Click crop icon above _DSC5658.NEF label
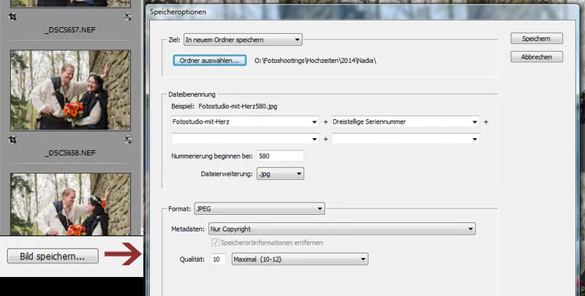 pos(12,140)
